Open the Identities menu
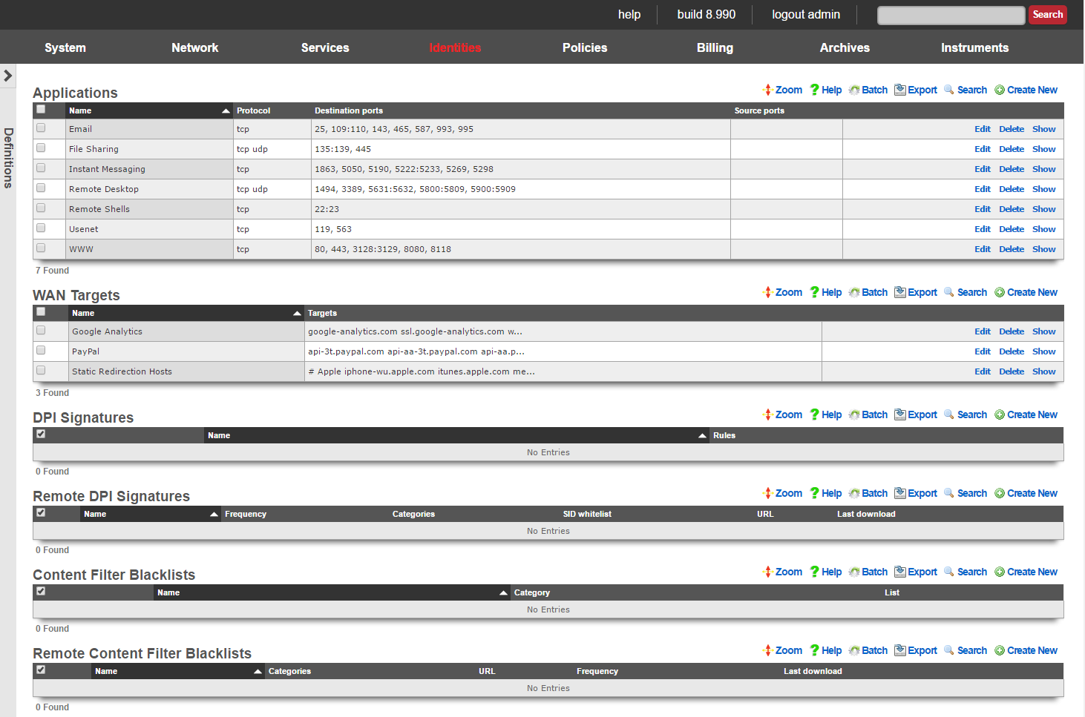This screenshot has height=717, width=1085. pos(455,47)
